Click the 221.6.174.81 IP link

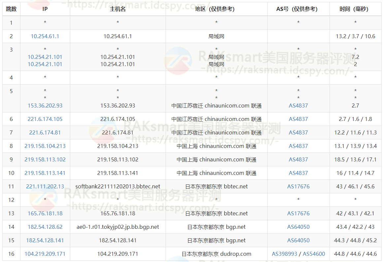tap(45, 132)
